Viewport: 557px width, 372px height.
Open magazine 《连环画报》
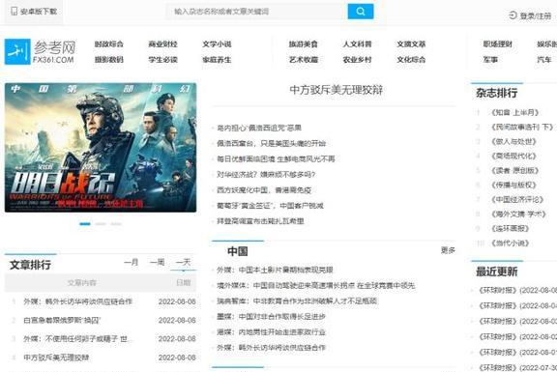(x=511, y=229)
